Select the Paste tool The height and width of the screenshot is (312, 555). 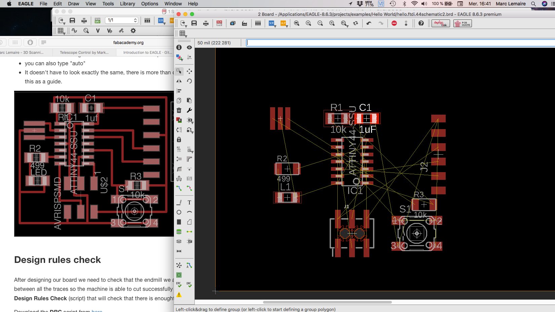[x=189, y=101]
